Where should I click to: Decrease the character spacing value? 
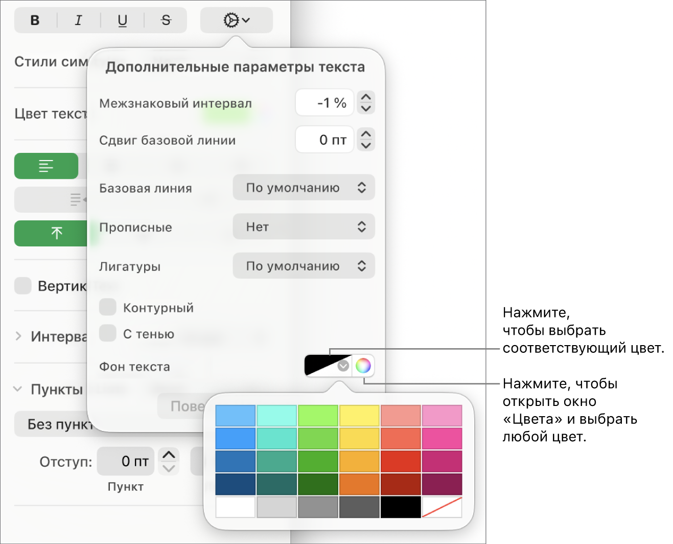(366, 108)
